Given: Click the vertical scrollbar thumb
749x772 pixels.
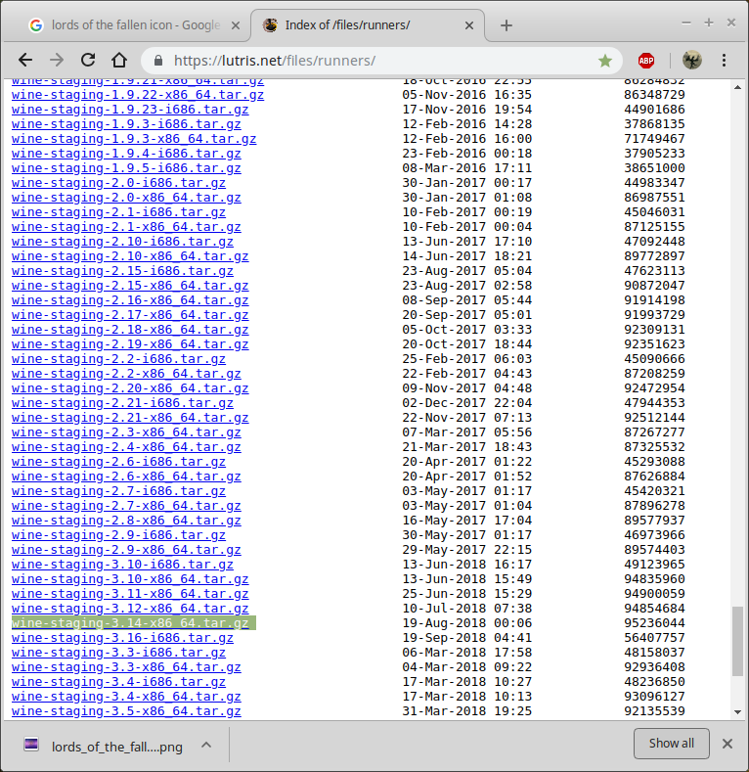Looking at the screenshot, I should [737, 642].
